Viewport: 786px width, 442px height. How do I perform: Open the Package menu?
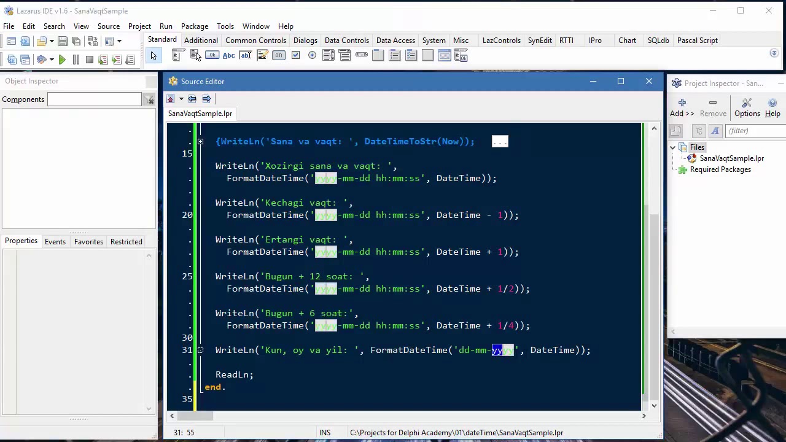point(194,26)
